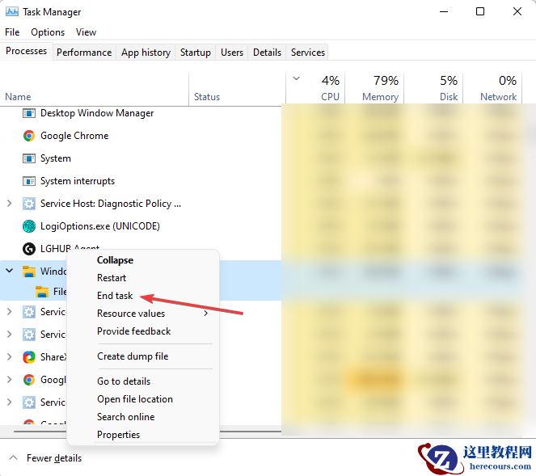Screen dimensions: 536x476
Task: Sort processes by the Name column header
Action: [x=18, y=97]
